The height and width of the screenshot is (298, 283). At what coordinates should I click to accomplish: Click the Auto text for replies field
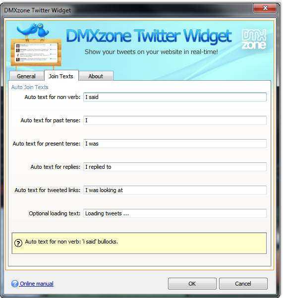[x=175, y=167]
